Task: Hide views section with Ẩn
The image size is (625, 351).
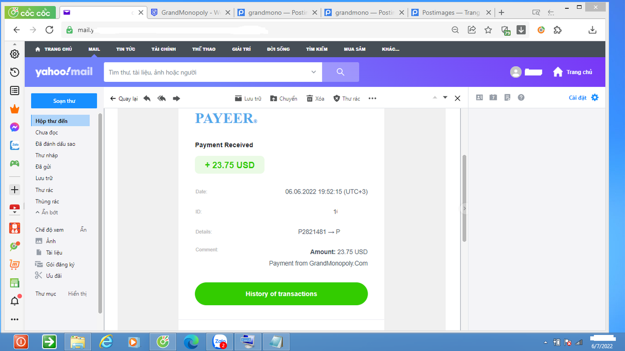Action: coord(83,230)
